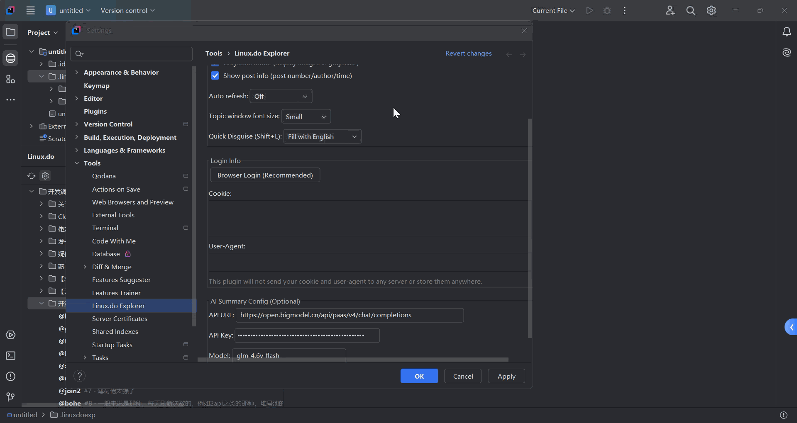Click the Revert changes link
Screen dimensions: 797x423
(x=468, y=53)
